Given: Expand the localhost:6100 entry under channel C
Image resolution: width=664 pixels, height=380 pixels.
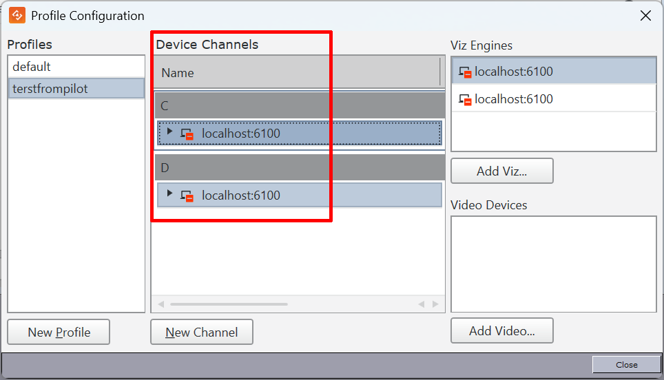Looking at the screenshot, I should click(x=169, y=131).
